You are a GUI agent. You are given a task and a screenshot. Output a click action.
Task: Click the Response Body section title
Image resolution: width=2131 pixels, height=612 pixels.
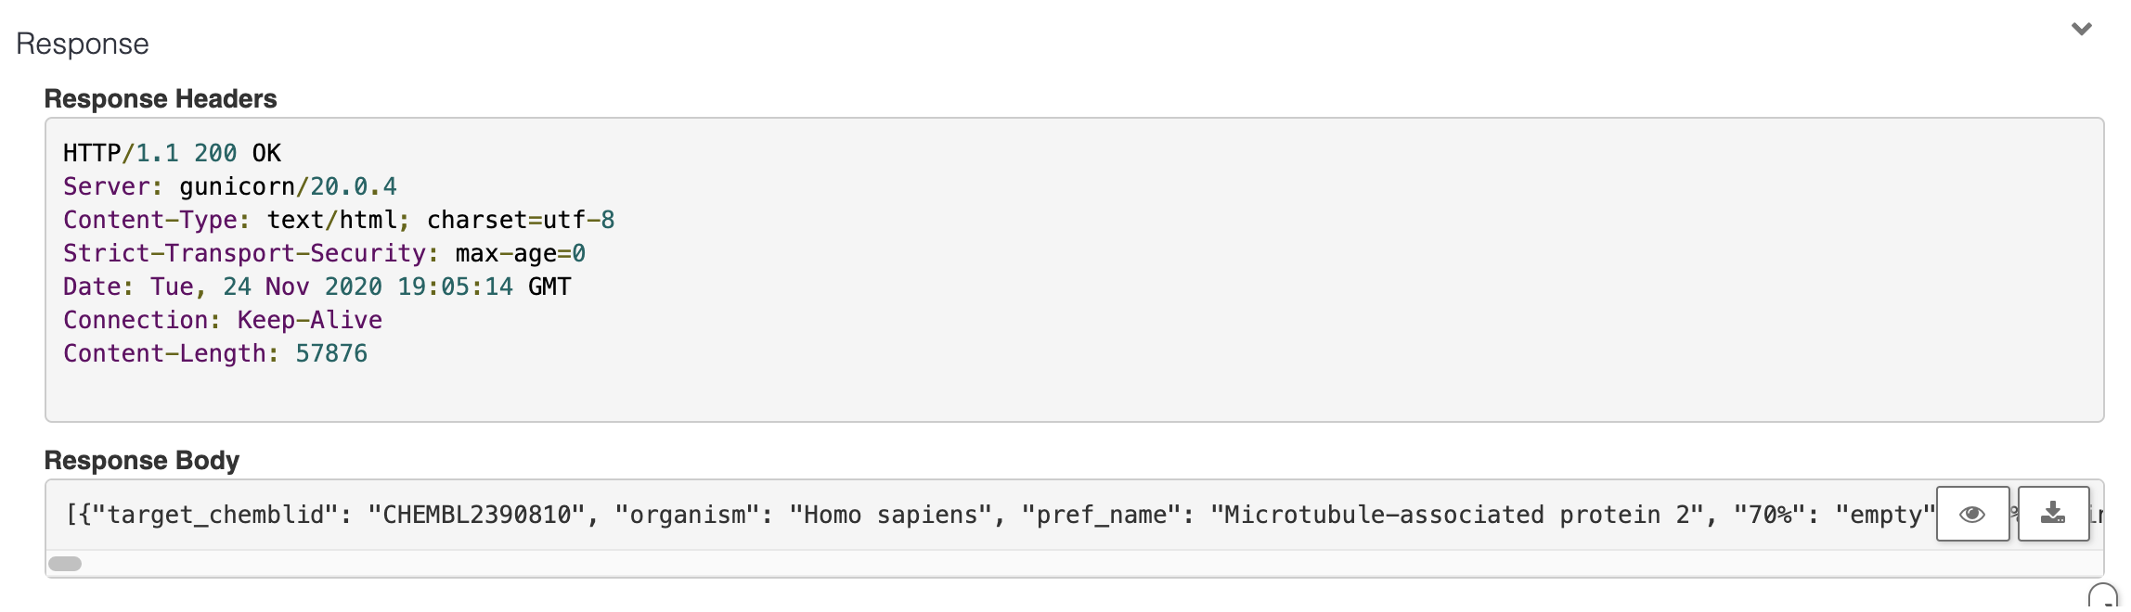(142, 461)
